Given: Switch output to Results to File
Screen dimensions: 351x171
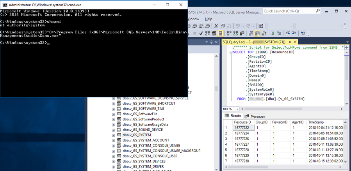Looking at the screenshot, I should coord(264,33).
